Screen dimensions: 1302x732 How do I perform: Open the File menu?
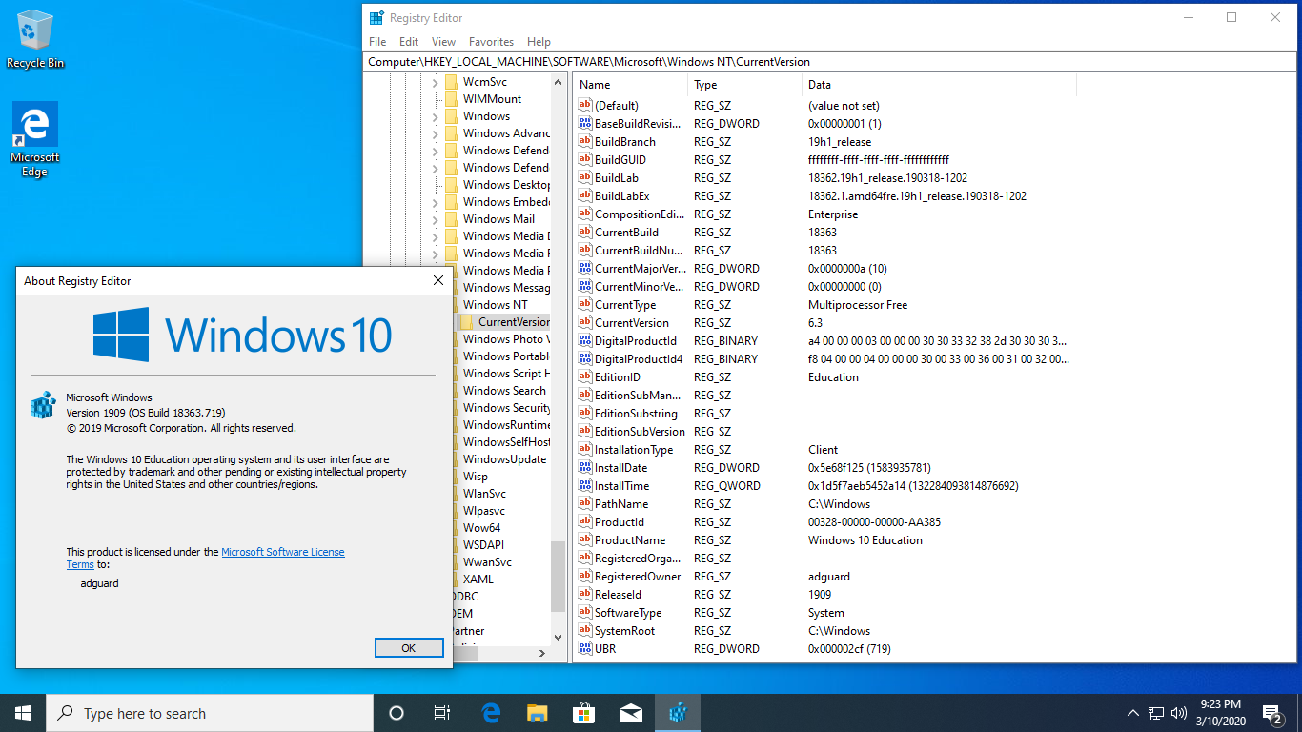(377, 42)
